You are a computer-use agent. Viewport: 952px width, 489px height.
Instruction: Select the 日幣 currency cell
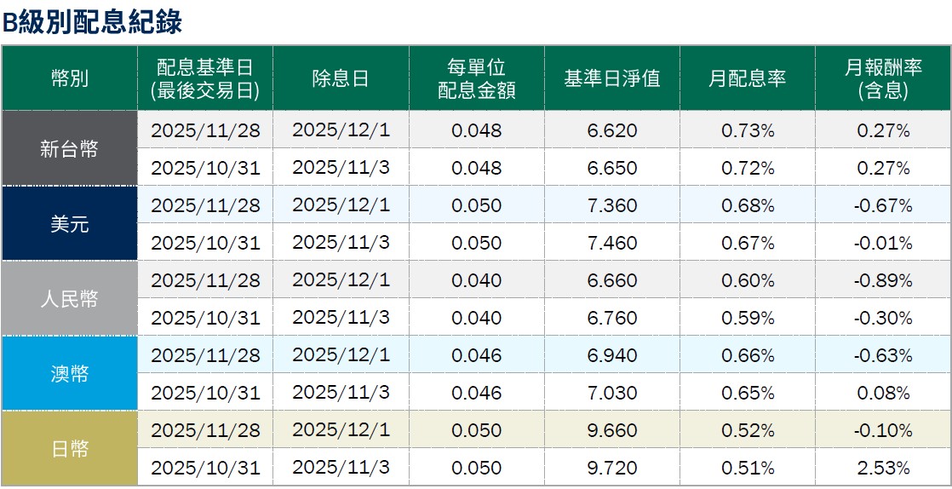click(x=70, y=449)
